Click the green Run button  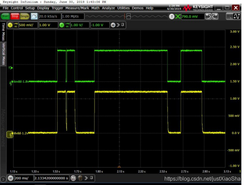(5, 16)
